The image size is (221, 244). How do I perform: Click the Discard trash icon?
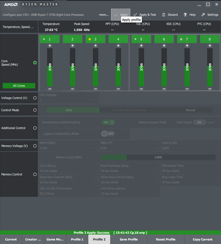coord(164,15)
